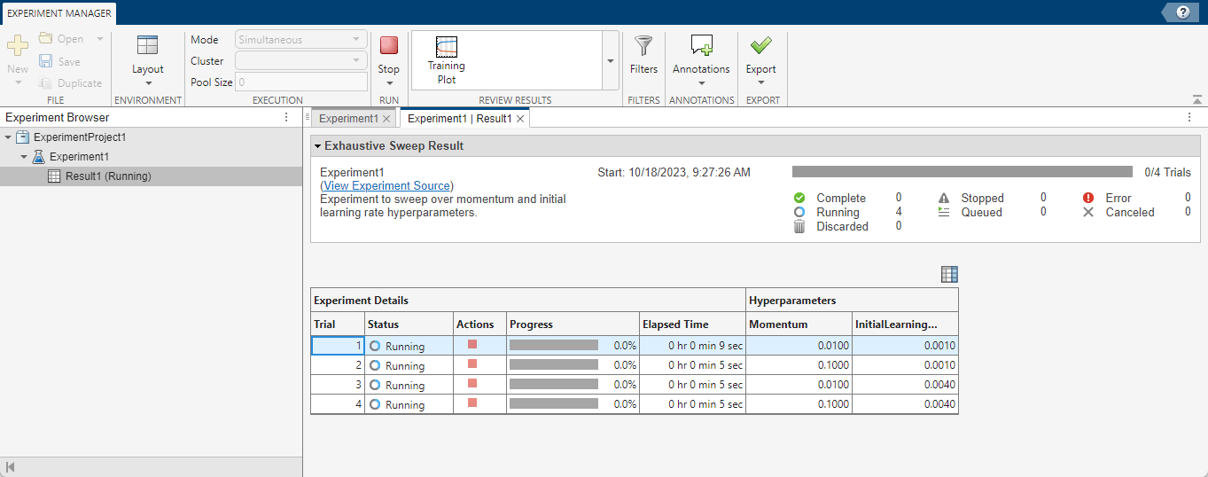
Task: Select the Training Plot icon
Action: (x=447, y=46)
